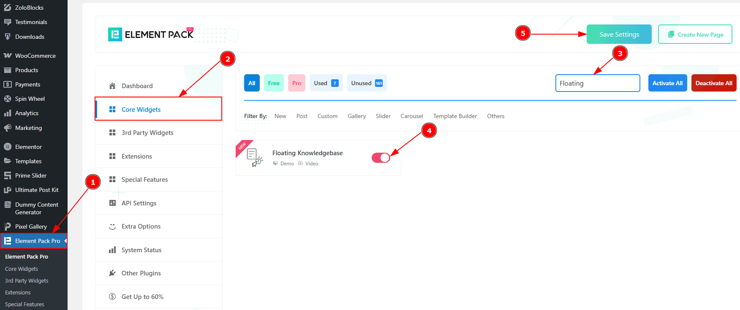Open Special Features sidebar submenu item
The width and height of the screenshot is (740, 310).
pyautogui.click(x=24, y=304)
